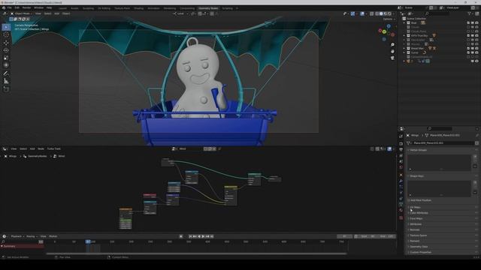Select the Measure tool in viewport toolbar

tap(6, 81)
